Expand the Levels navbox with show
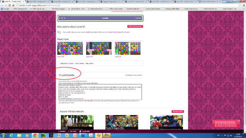The height and width of the screenshot is (138, 246). coord(138,18)
